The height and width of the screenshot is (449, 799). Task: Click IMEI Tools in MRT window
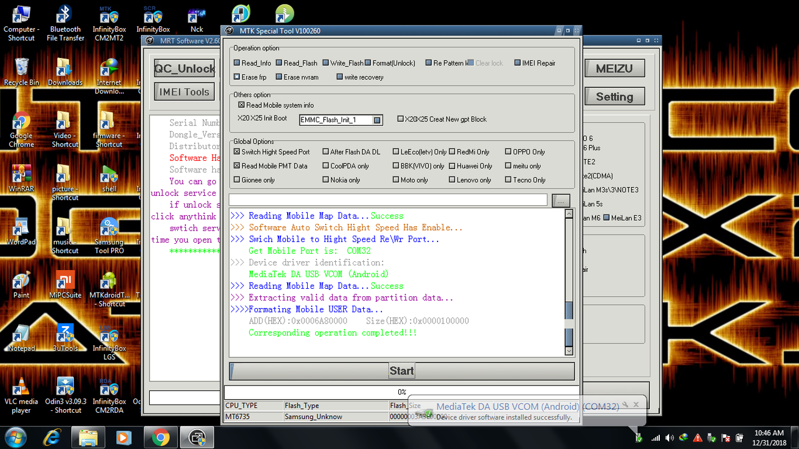pyautogui.click(x=185, y=92)
